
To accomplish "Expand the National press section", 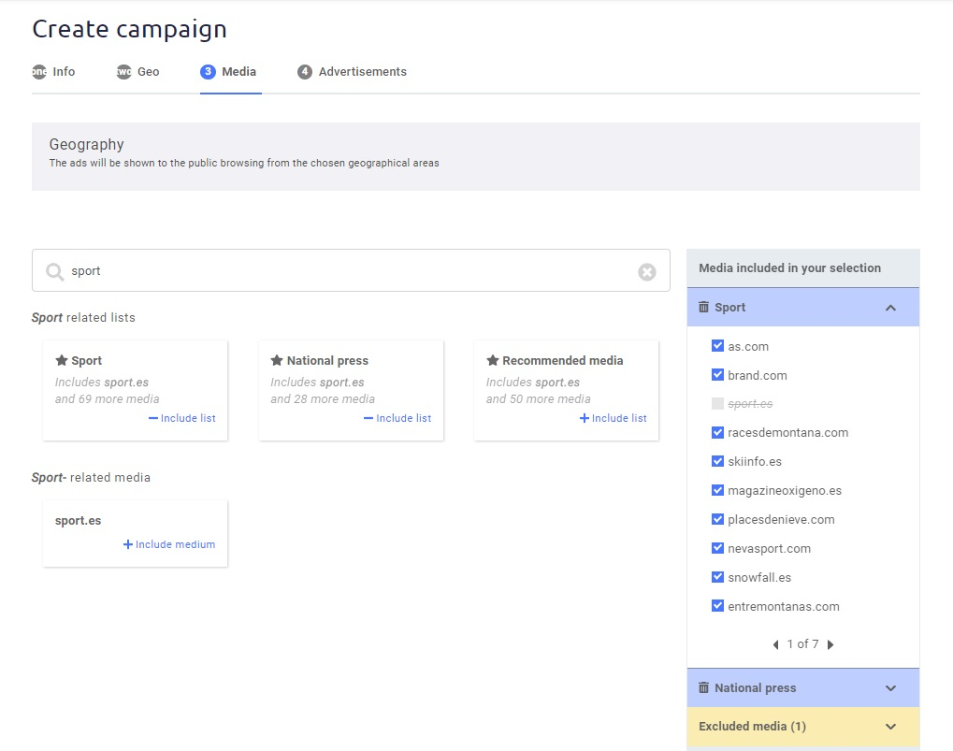I will click(x=890, y=688).
